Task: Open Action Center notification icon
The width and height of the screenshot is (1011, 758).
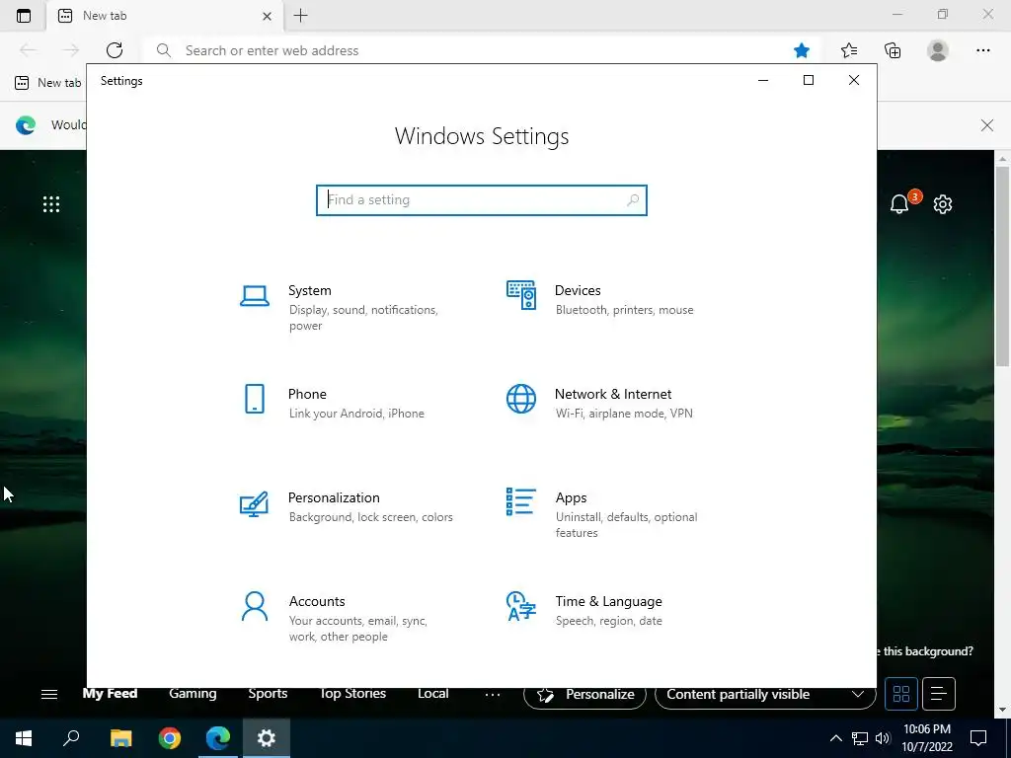Action: 978,738
